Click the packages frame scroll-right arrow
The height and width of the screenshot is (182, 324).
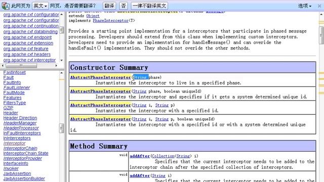point(56,66)
